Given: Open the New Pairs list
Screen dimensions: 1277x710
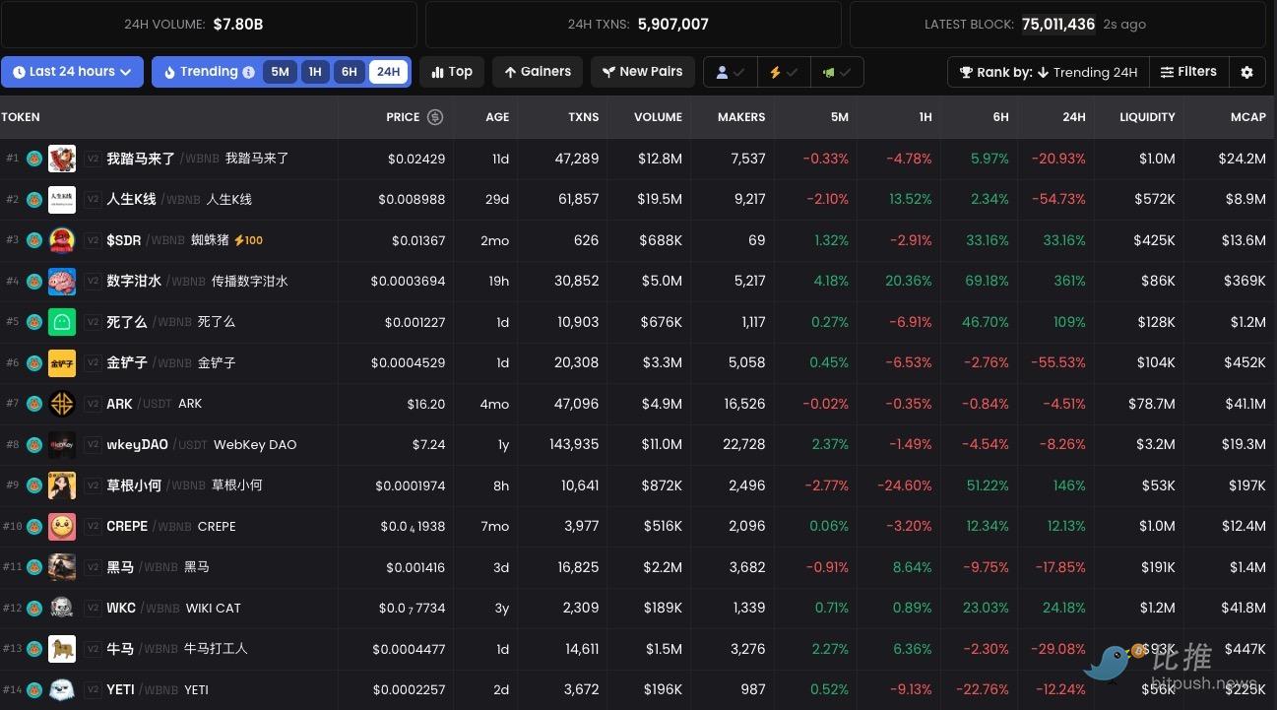Looking at the screenshot, I should tap(643, 72).
